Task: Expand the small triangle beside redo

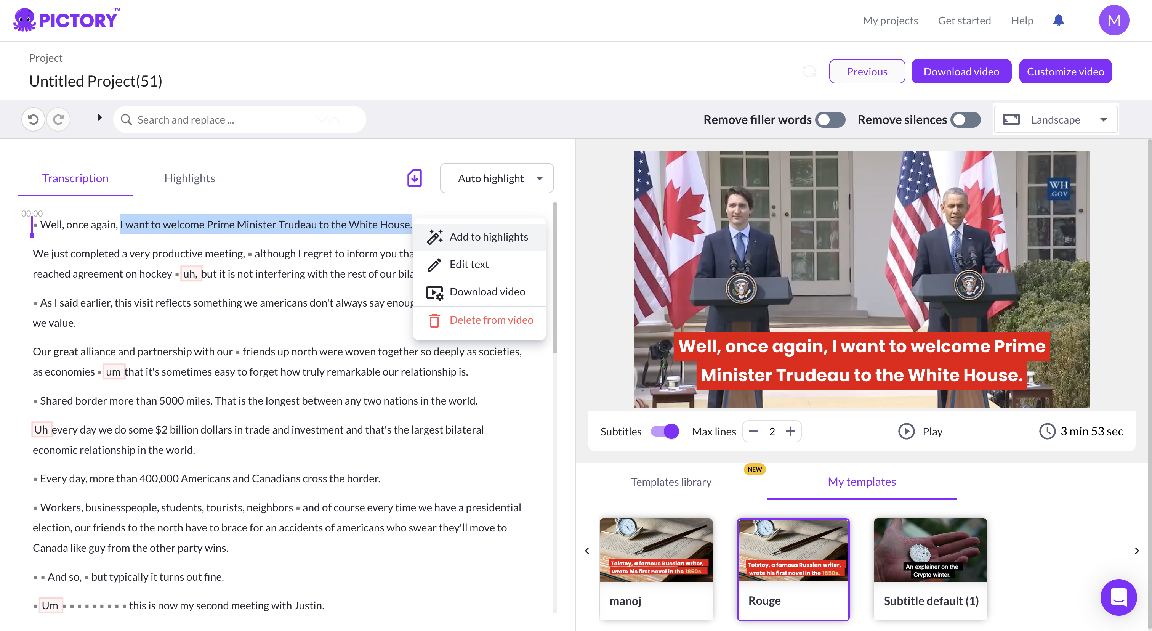Action: click(100, 118)
